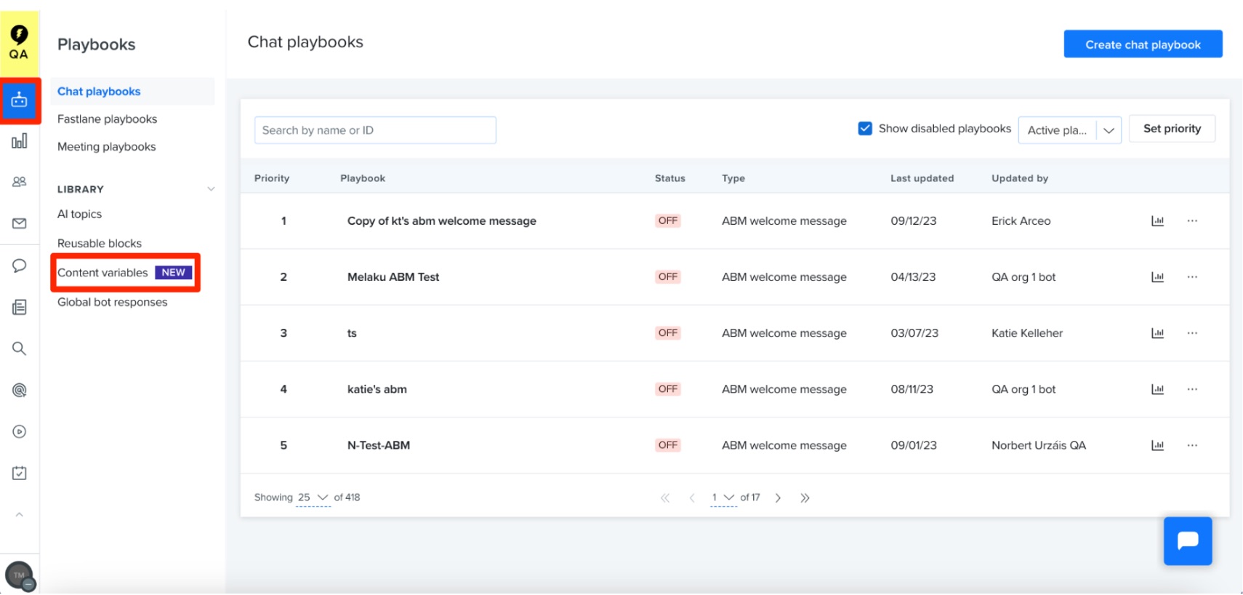Image resolution: width=1243 pixels, height=595 pixels.
Task: Collapse the LIBRARY section chevron
Action: [211, 189]
